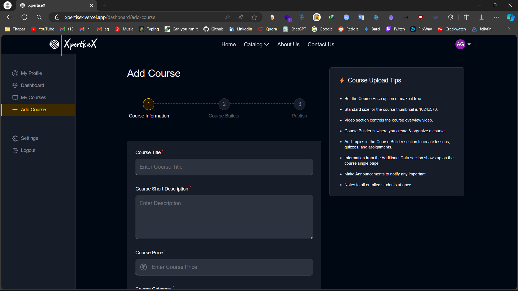Expand the bookmarks bar overflow chevron

tap(509, 29)
